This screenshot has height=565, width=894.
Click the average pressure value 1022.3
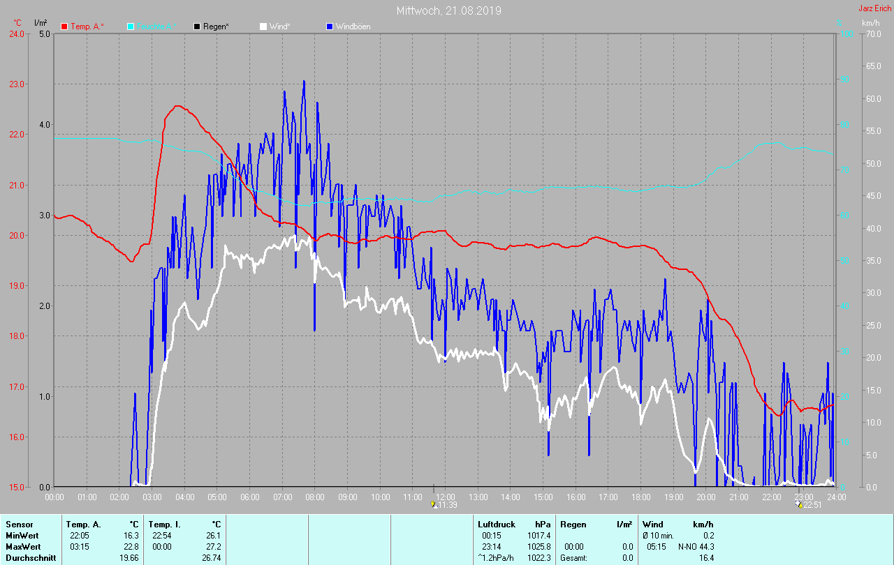(x=539, y=558)
